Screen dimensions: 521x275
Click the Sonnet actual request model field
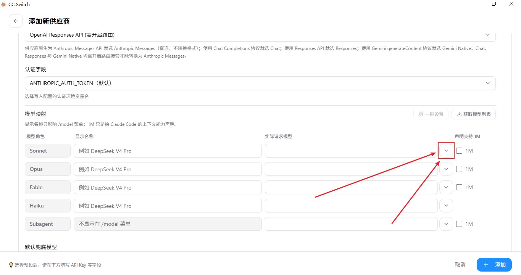(351, 151)
